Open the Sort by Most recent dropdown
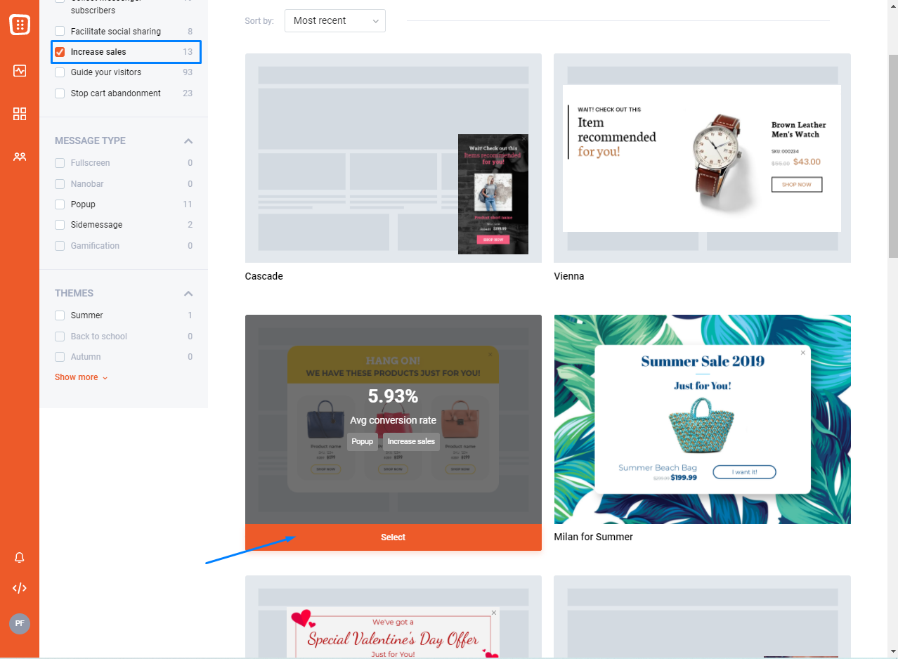The height and width of the screenshot is (659, 898). (335, 20)
